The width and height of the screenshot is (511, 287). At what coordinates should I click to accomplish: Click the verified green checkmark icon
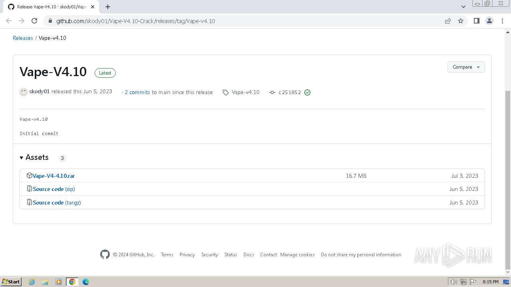tap(307, 92)
